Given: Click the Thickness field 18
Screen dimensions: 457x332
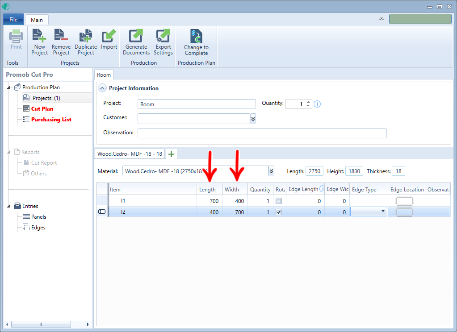Looking at the screenshot, I should pos(398,171).
